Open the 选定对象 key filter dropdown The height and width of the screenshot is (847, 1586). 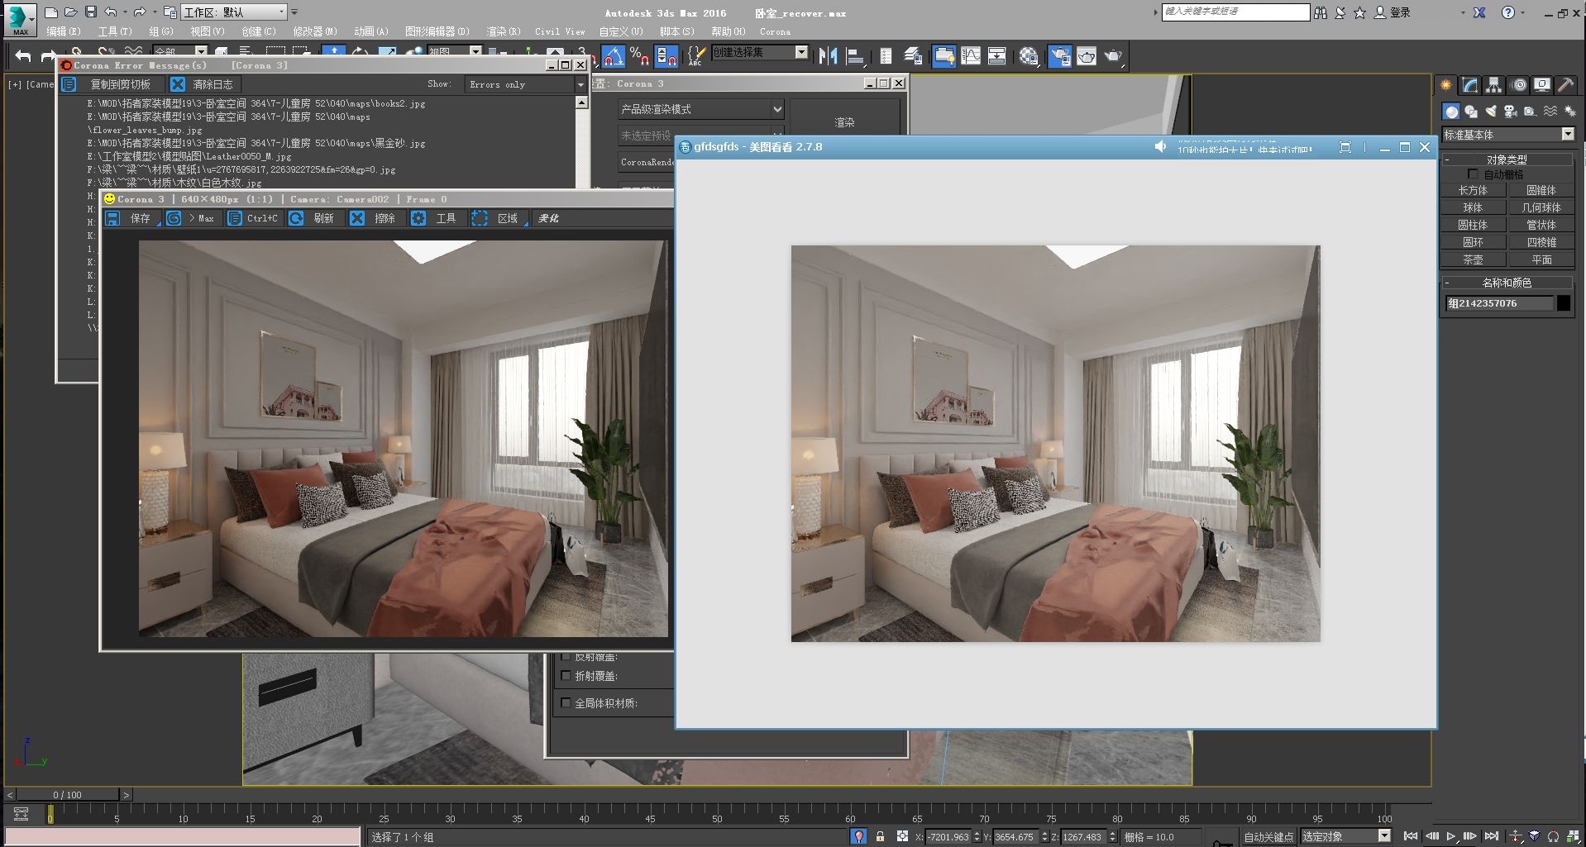click(1346, 836)
